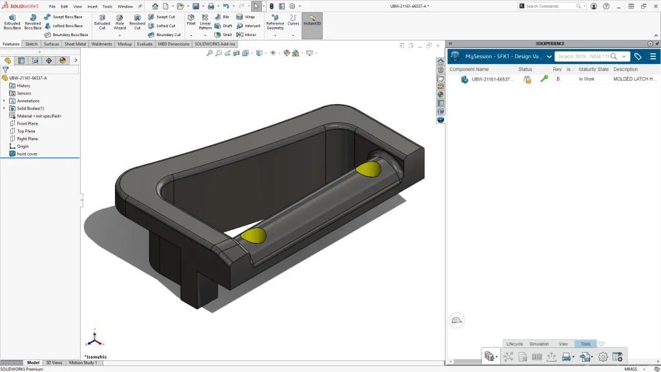Viewport: 661px width, 372px height.
Task: Click the Motion Study 1 tab
Action: [83, 363]
